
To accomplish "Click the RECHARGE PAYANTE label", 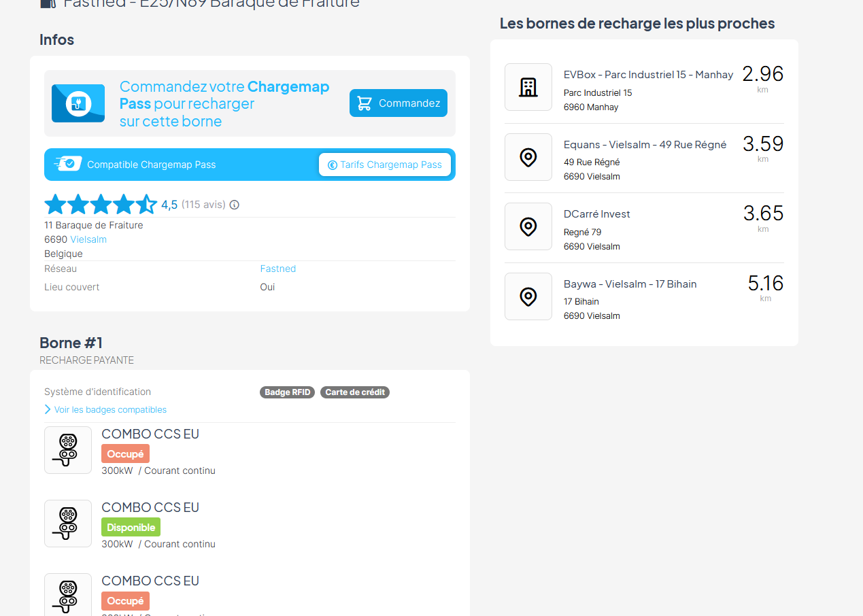I will click(86, 360).
